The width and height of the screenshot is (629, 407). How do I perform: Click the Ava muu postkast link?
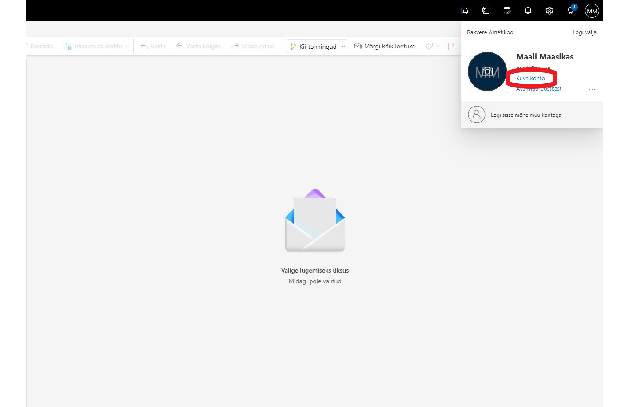tap(539, 89)
